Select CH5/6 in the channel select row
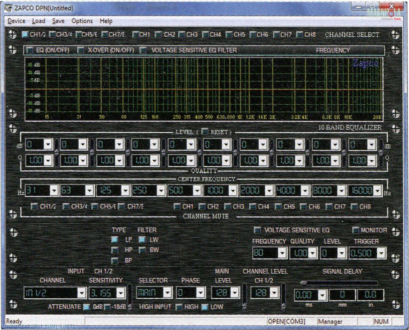This screenshot has height=330, width=409. tap(78, 34)
